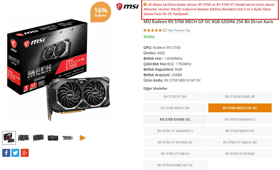280x170 pixels.
Task: Share product via Twitter bird icon
Action: click(15, 153)
